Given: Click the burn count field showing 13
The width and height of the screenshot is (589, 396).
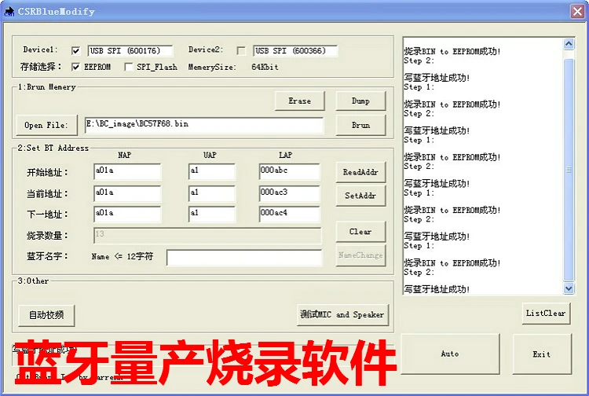Looking at the screenshot, I should [x=207, y=236].
